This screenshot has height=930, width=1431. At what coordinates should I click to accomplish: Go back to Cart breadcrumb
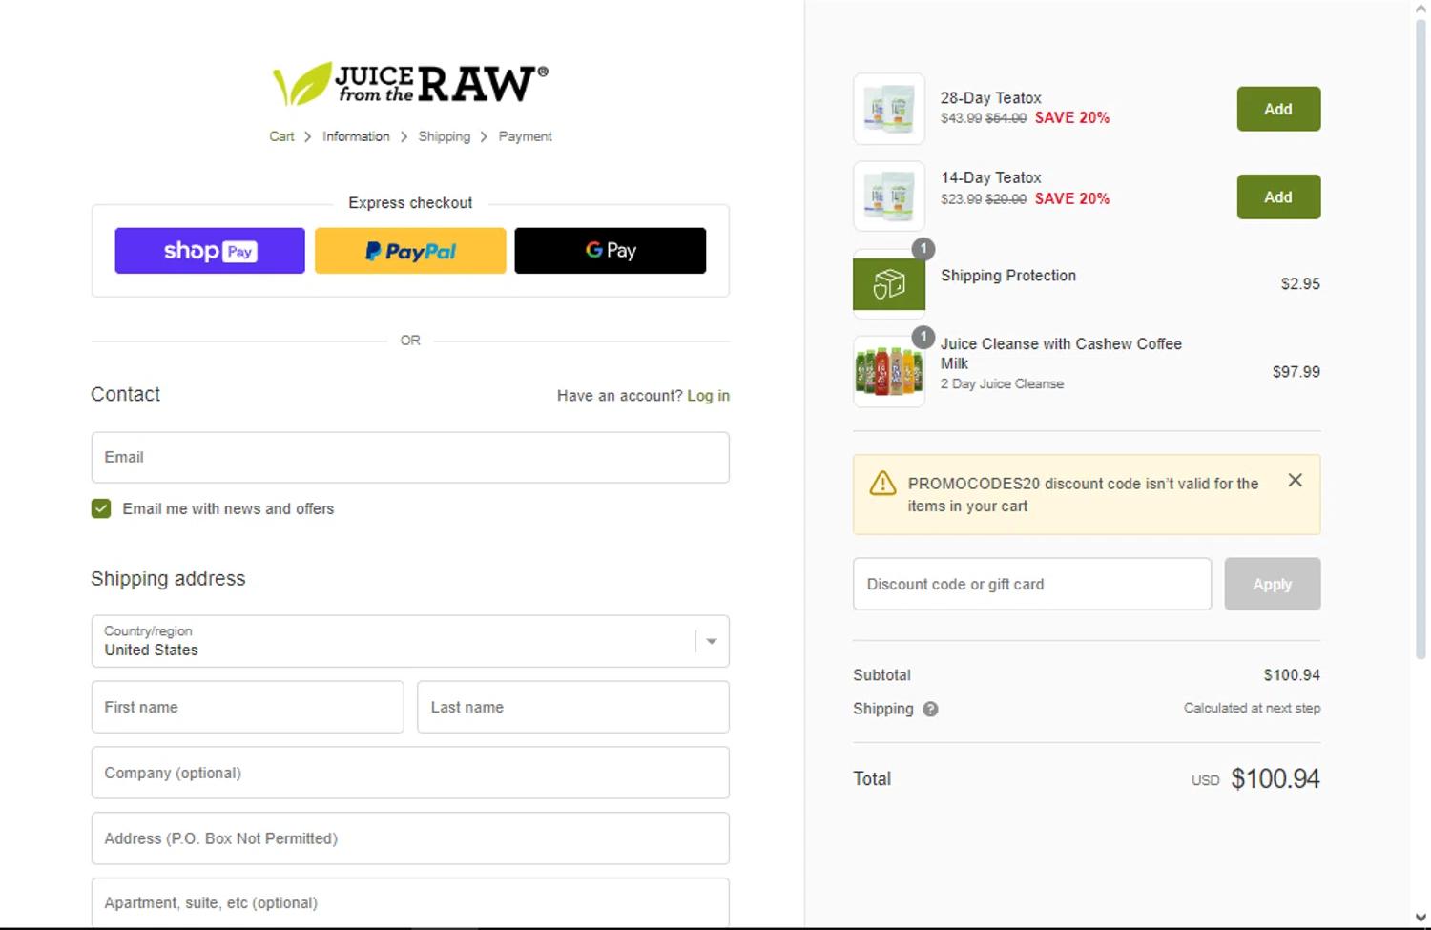pyautogui.click(x=281, y=136)
